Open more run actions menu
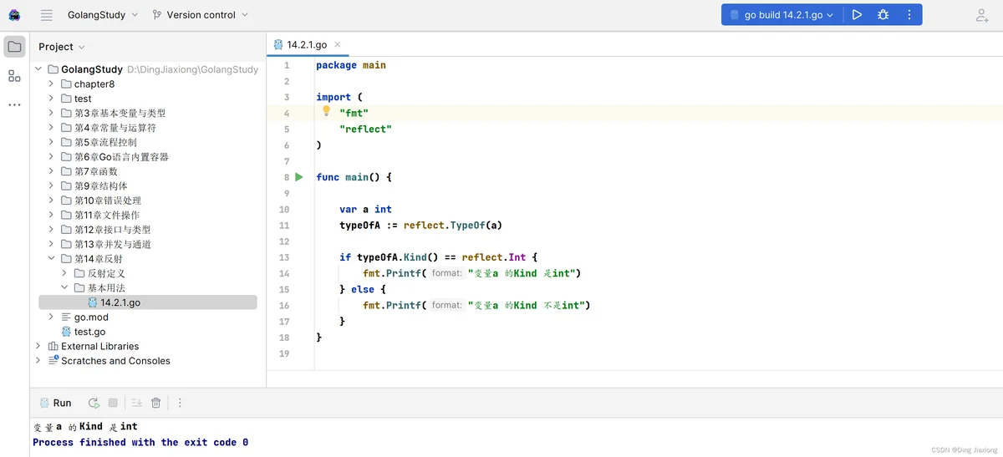 tap(909, 15)
